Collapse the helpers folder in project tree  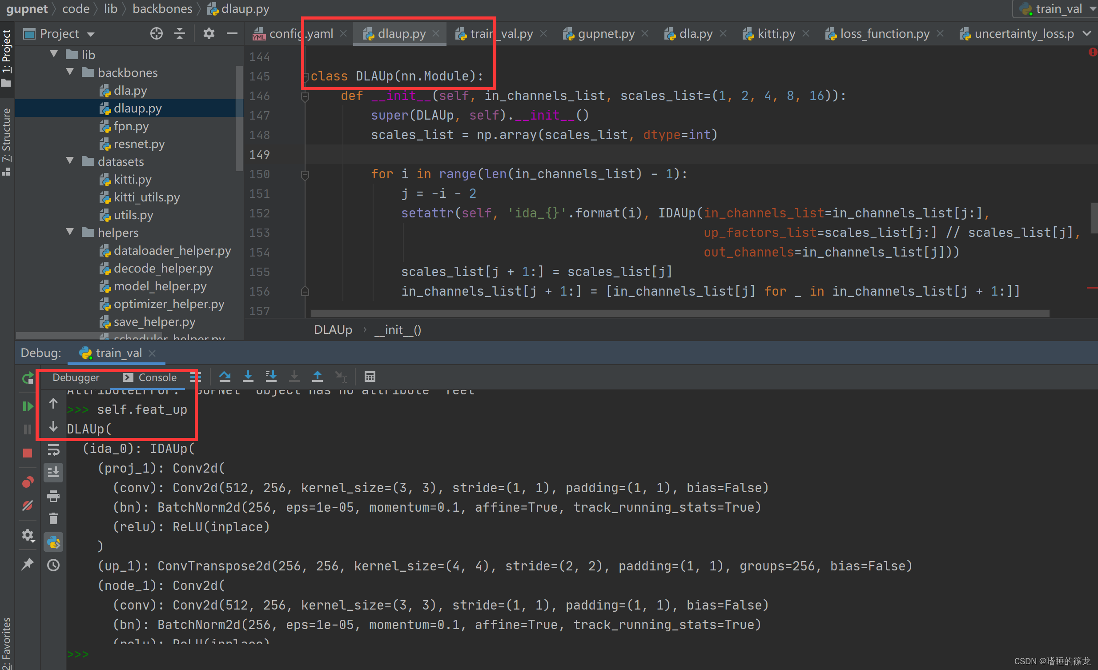pyautogui.click(x=70, y=232)
